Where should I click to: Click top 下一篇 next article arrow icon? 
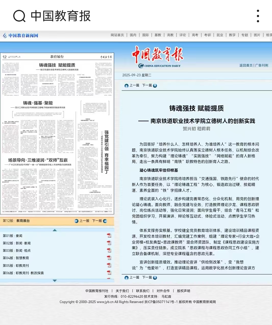(x=155, y=86)
